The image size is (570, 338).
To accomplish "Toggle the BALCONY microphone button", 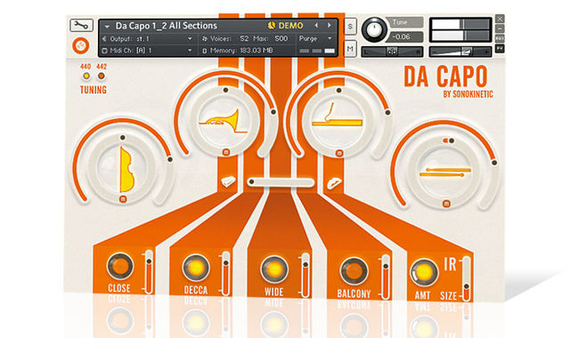I will tap(354, 270).
